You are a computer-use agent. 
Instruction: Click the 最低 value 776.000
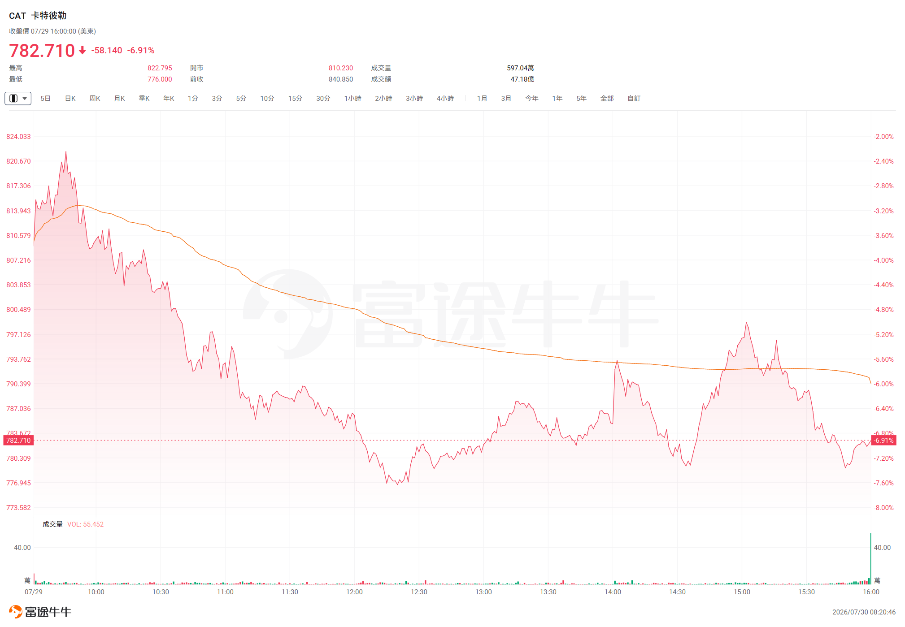point(160,79)
